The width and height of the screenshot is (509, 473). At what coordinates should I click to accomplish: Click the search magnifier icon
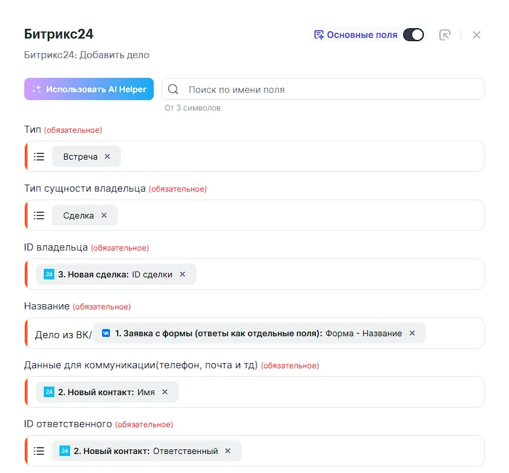(174, 90)
